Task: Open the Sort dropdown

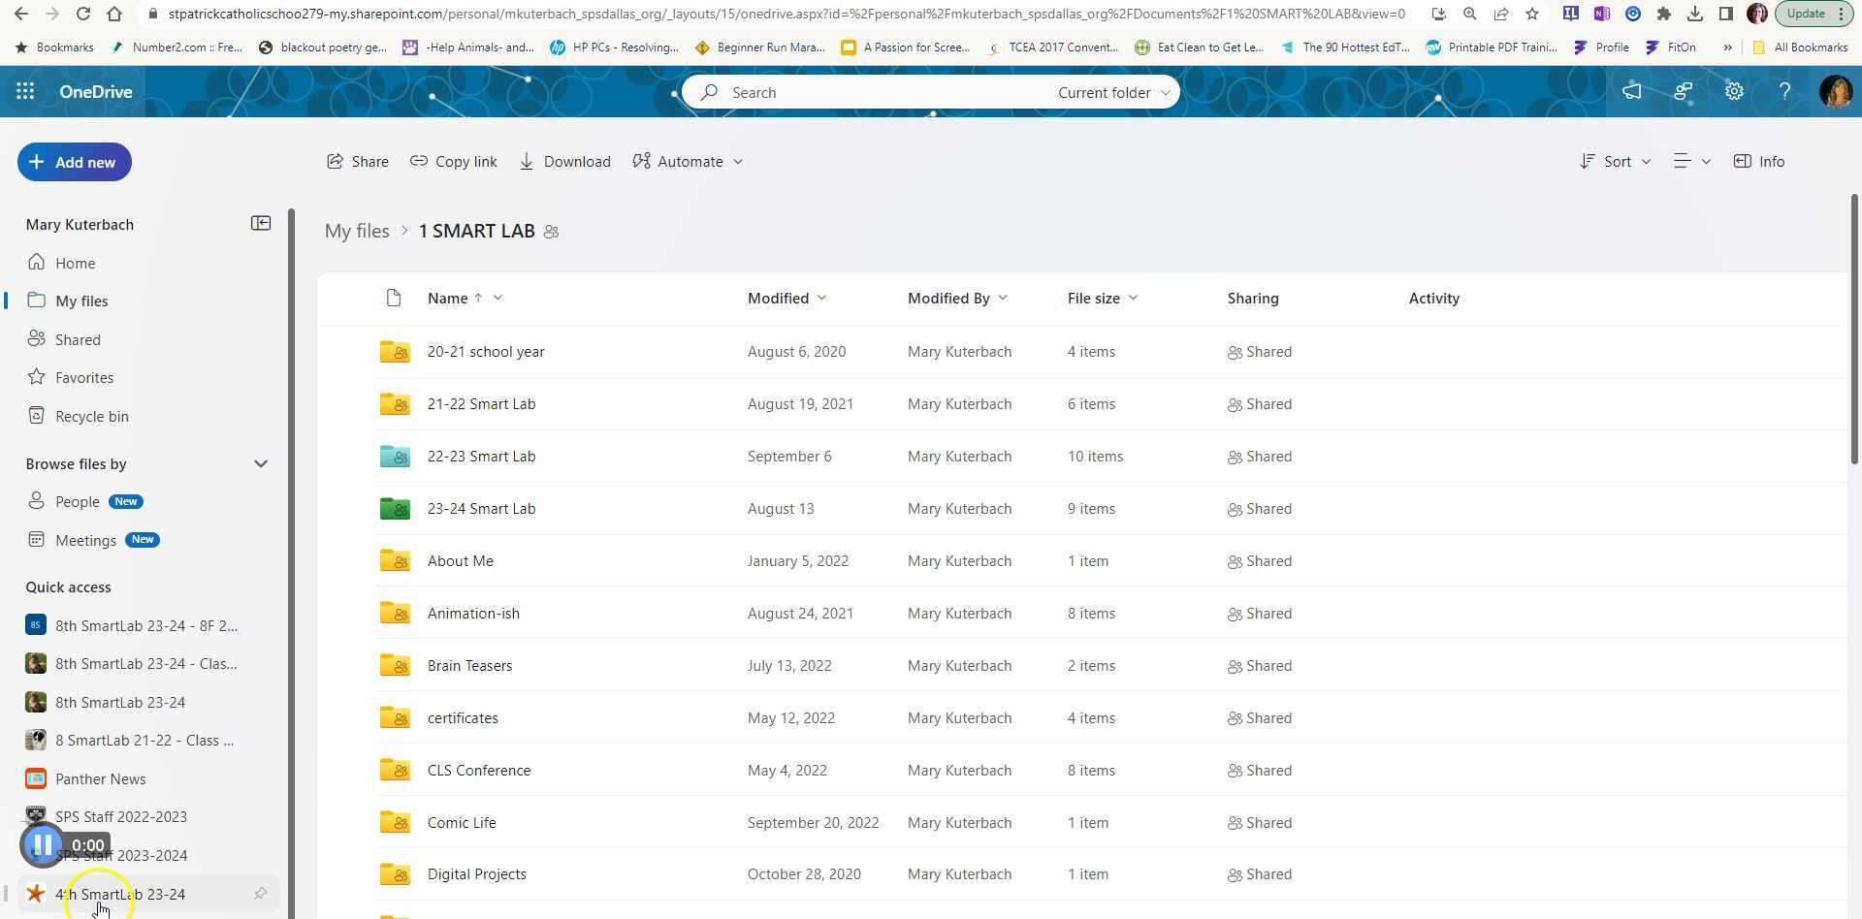Action: (1615, 162)
